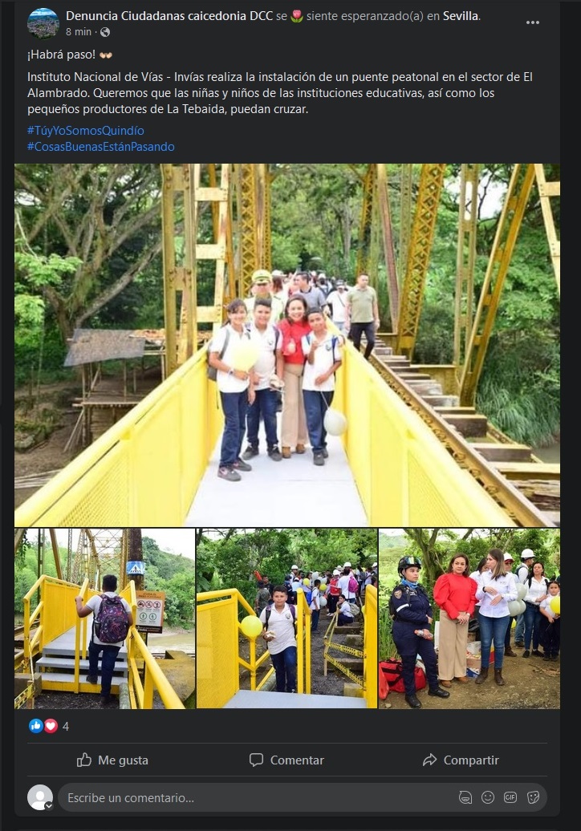Insert a GIF into the comment

tap(510, 797)
